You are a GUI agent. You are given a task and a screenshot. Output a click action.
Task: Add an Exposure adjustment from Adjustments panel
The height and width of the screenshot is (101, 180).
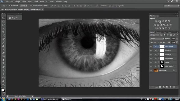166,21
